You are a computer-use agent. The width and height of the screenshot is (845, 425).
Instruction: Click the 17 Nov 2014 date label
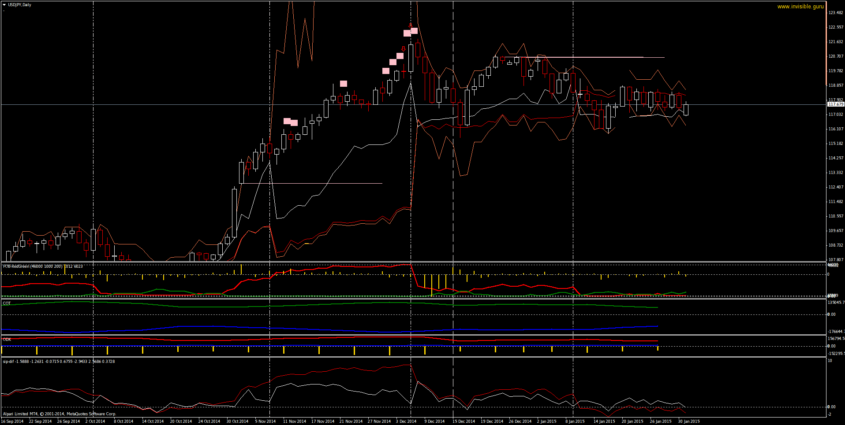point(323,421)
